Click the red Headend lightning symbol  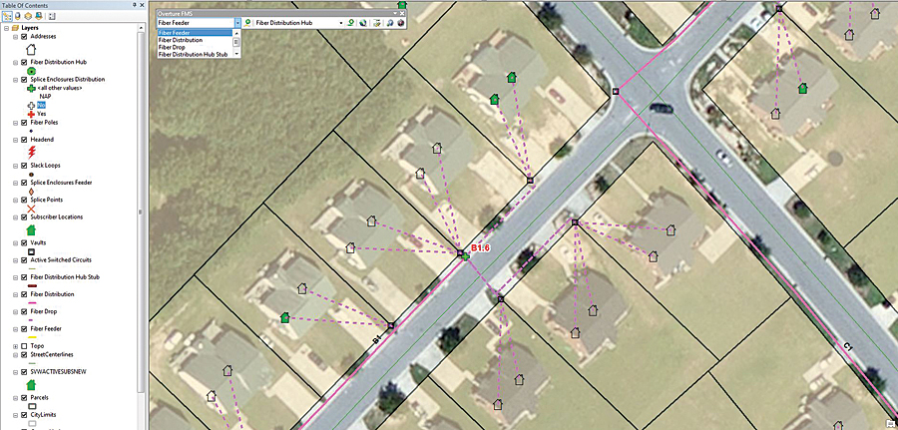point(32,153)
